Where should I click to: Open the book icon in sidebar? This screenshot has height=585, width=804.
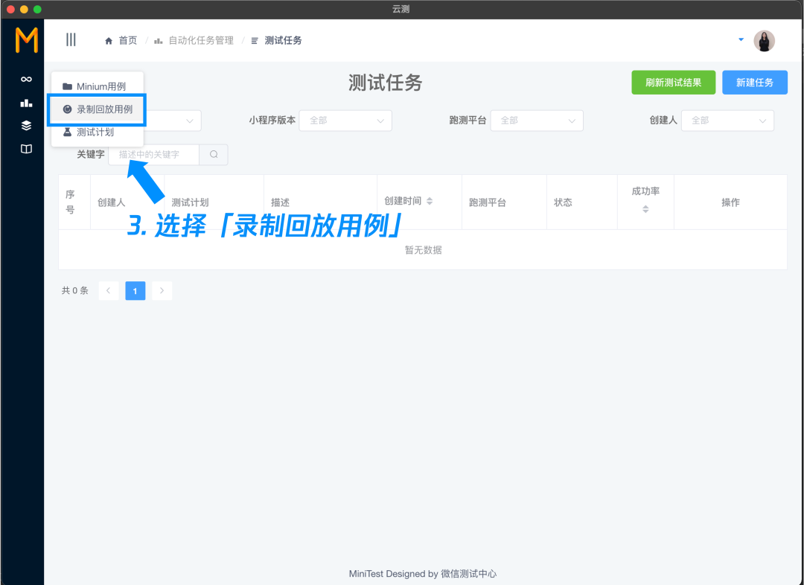coord(26,149)
